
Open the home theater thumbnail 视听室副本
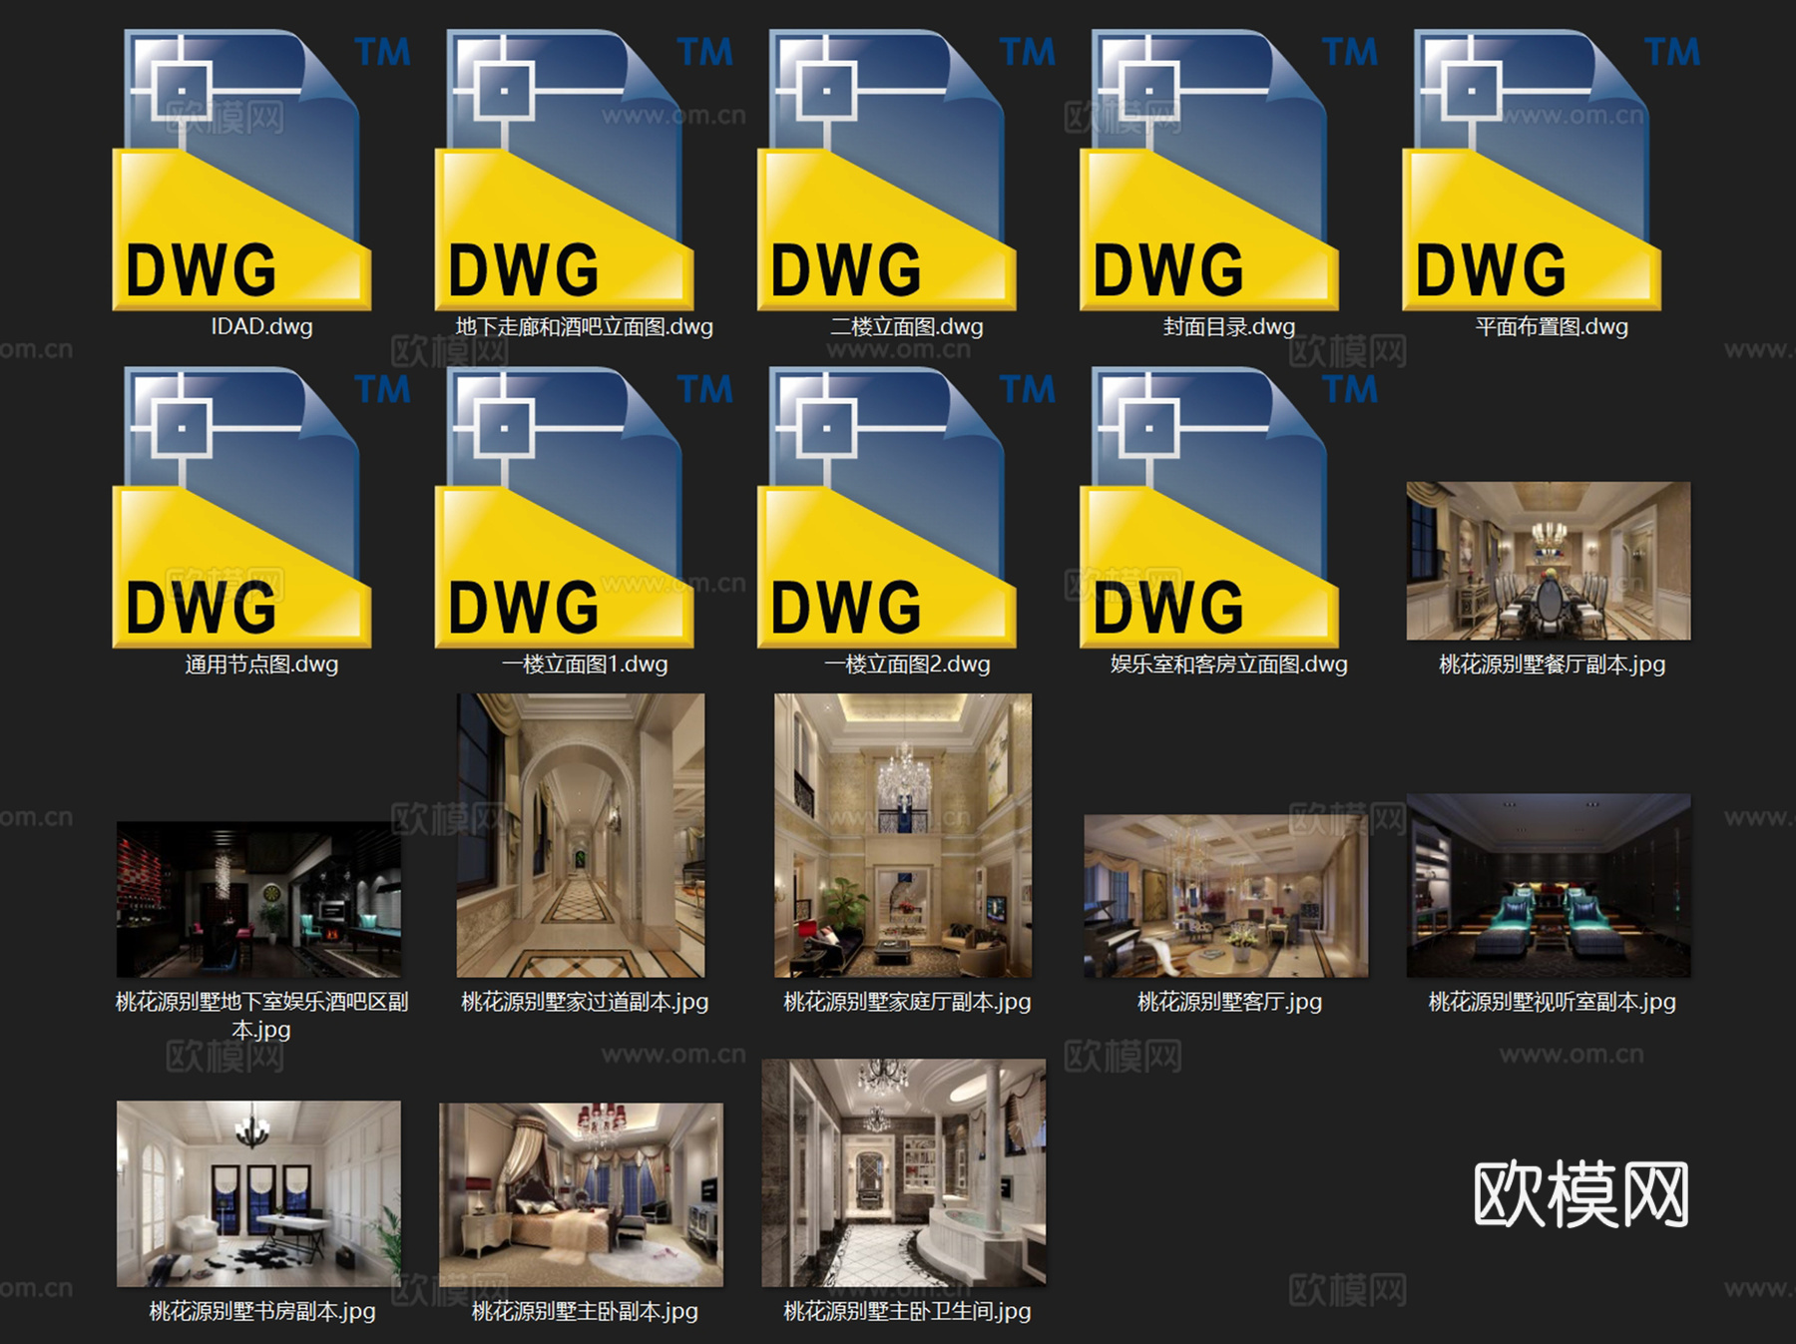1549,886
